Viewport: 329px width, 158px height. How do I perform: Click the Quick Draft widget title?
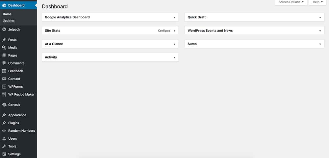pos(197,17)
